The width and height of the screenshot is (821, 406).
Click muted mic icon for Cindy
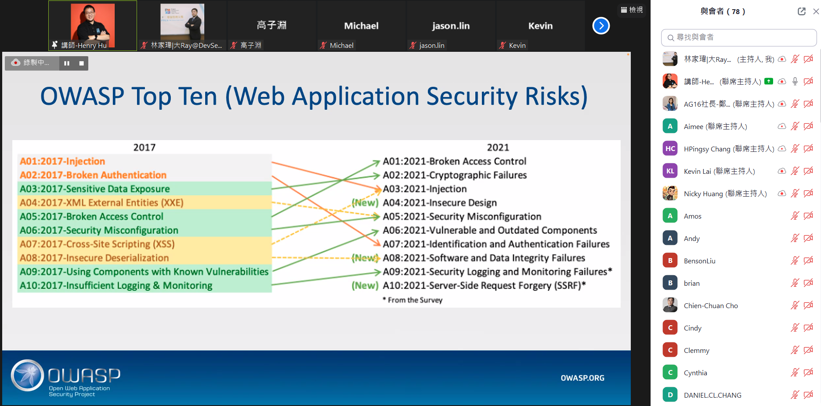[795, 328]
